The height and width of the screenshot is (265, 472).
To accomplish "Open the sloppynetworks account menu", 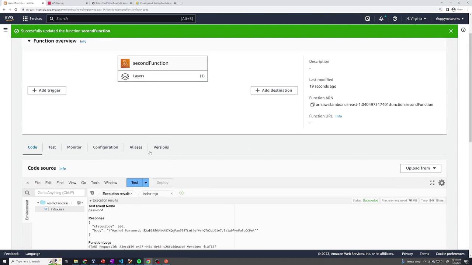I will pyautogui.click(x=450, y=18).
